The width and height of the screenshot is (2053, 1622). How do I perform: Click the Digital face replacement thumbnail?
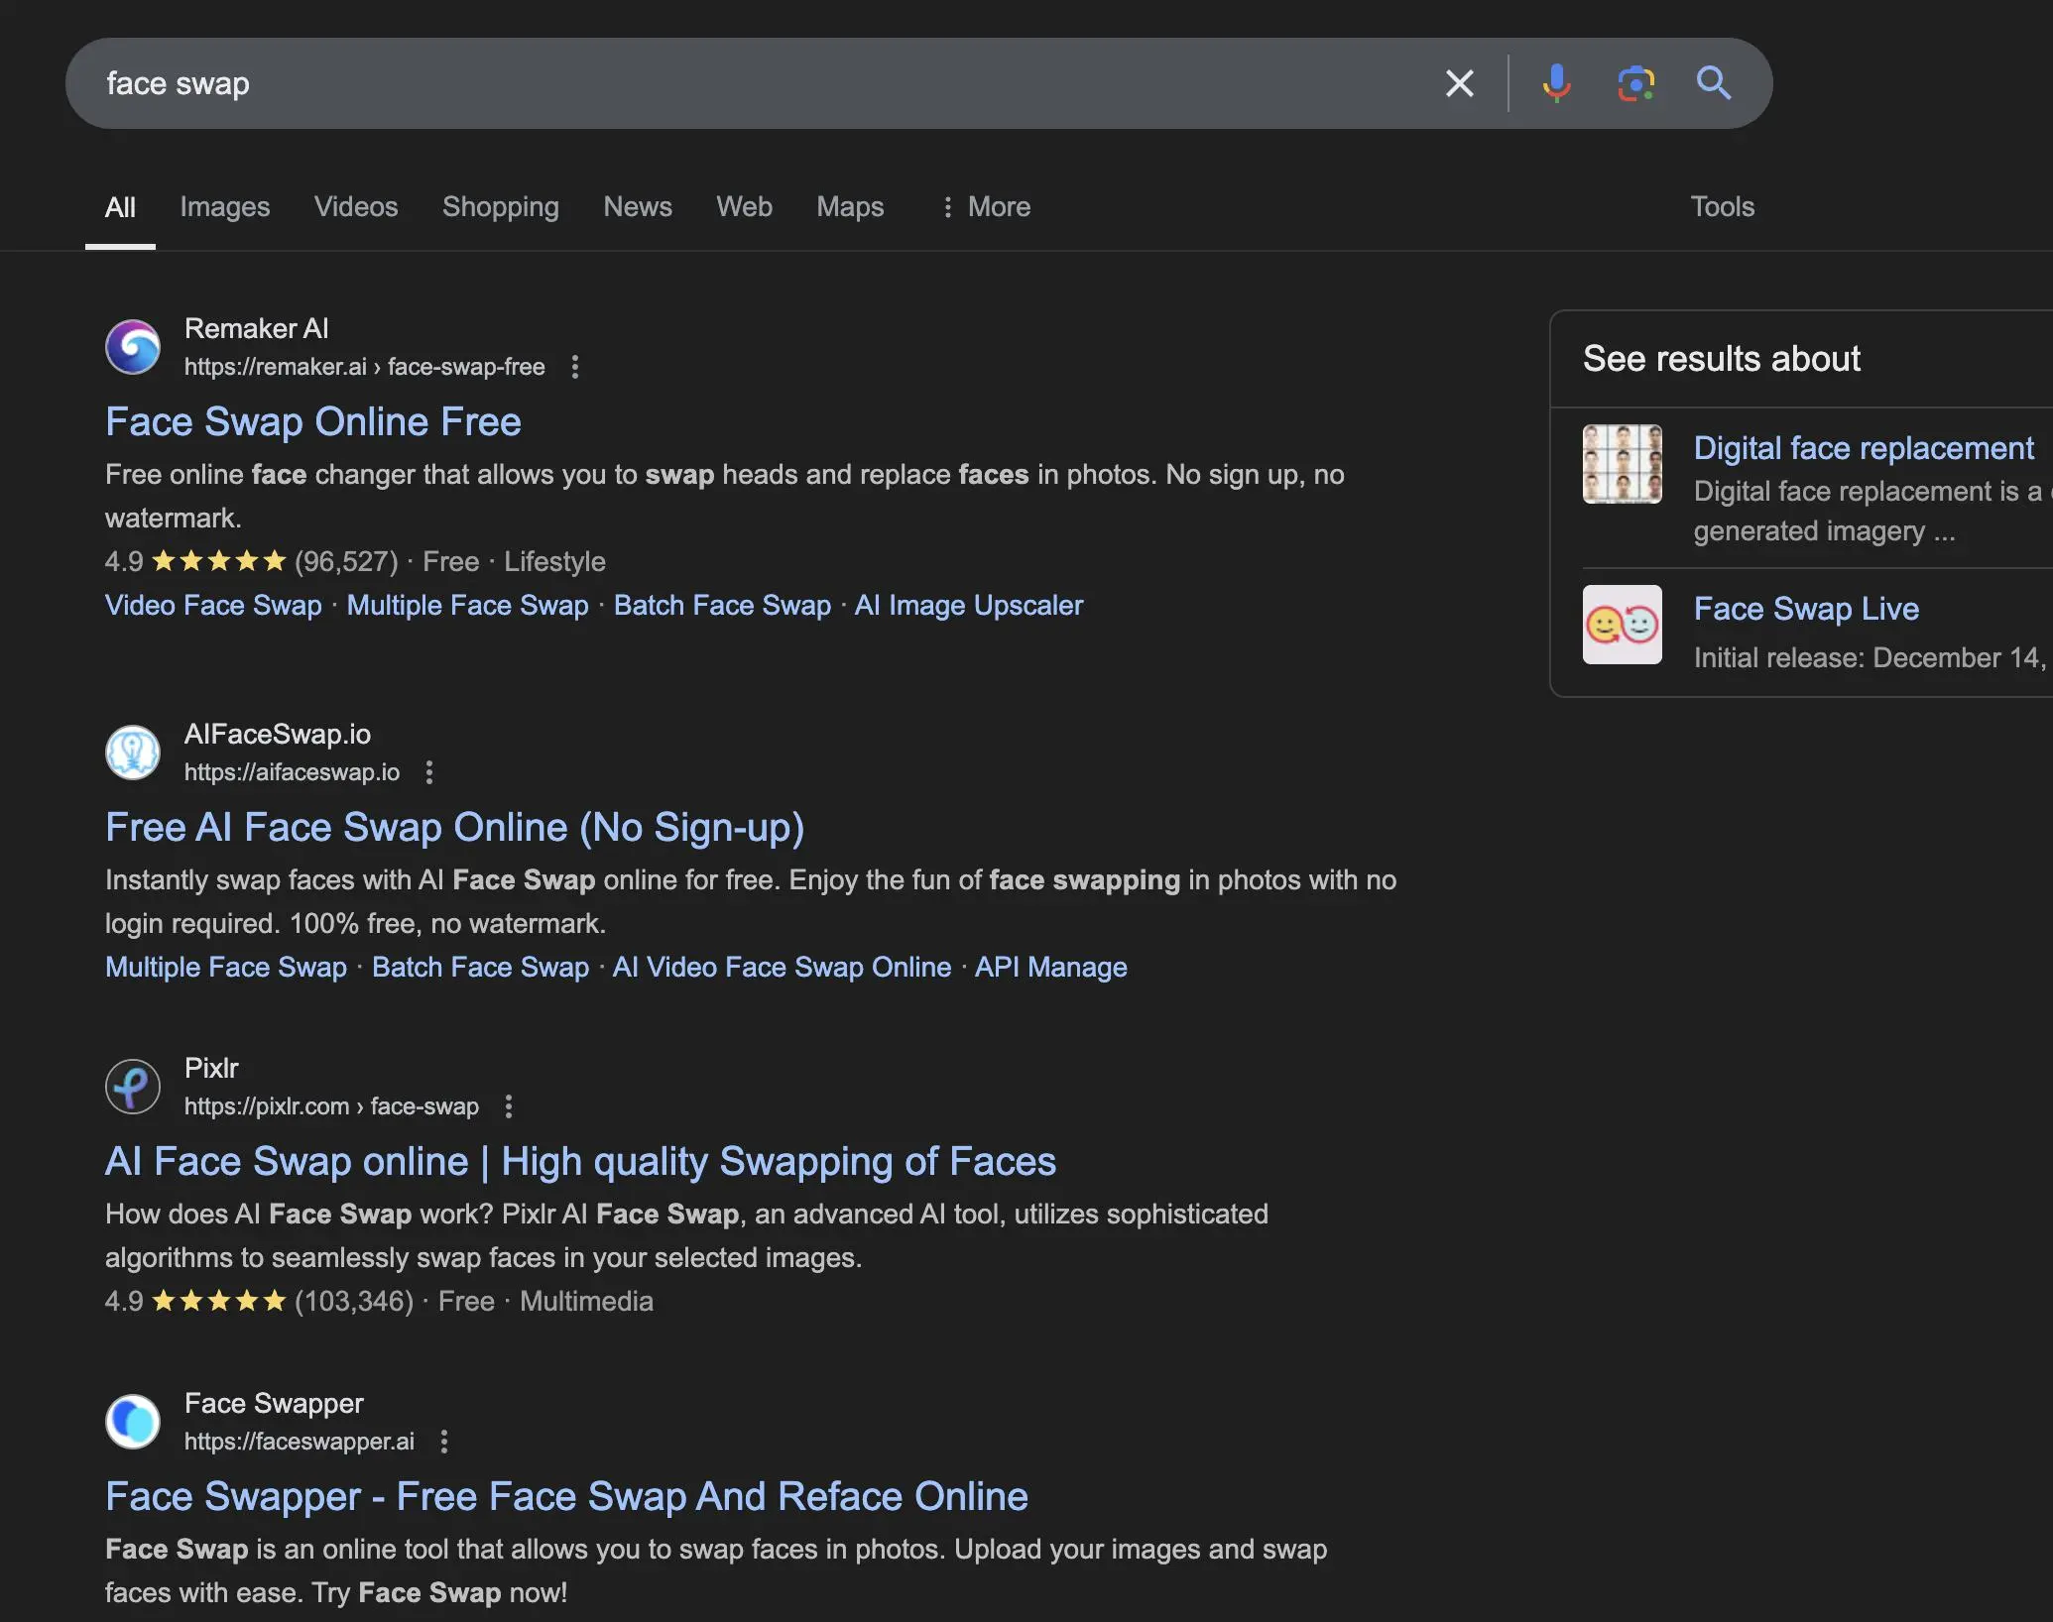(1623, 464)
